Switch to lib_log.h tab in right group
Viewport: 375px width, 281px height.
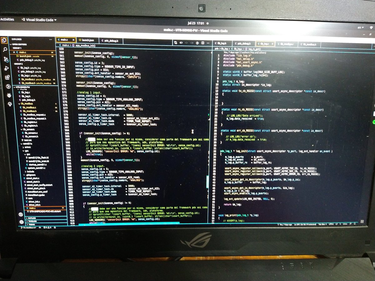point(222,43)
